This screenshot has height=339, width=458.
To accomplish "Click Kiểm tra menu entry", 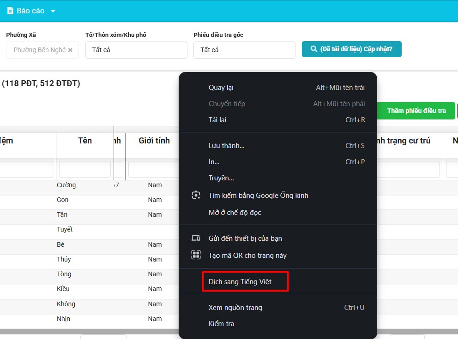I will [221, 324].
